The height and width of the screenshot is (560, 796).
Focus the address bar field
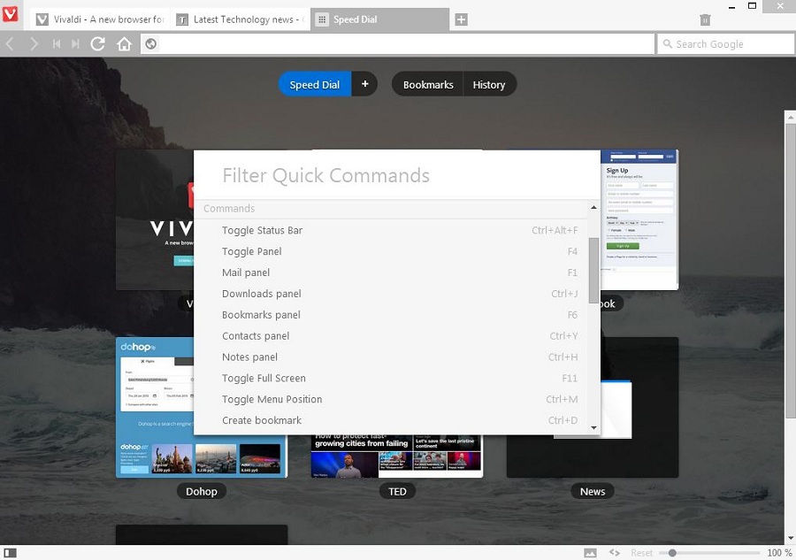[x=397, y=44]
